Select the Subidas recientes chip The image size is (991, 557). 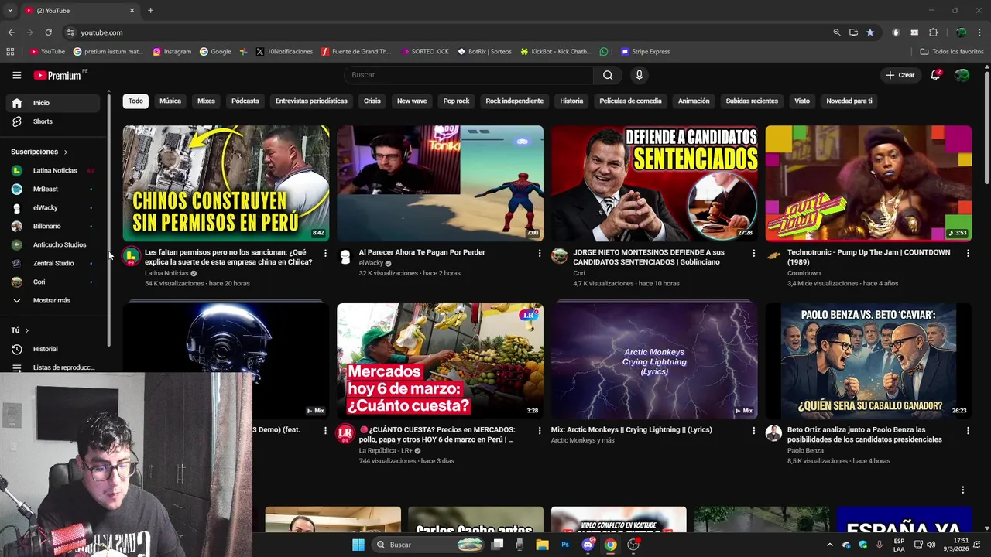click(752, 101)
